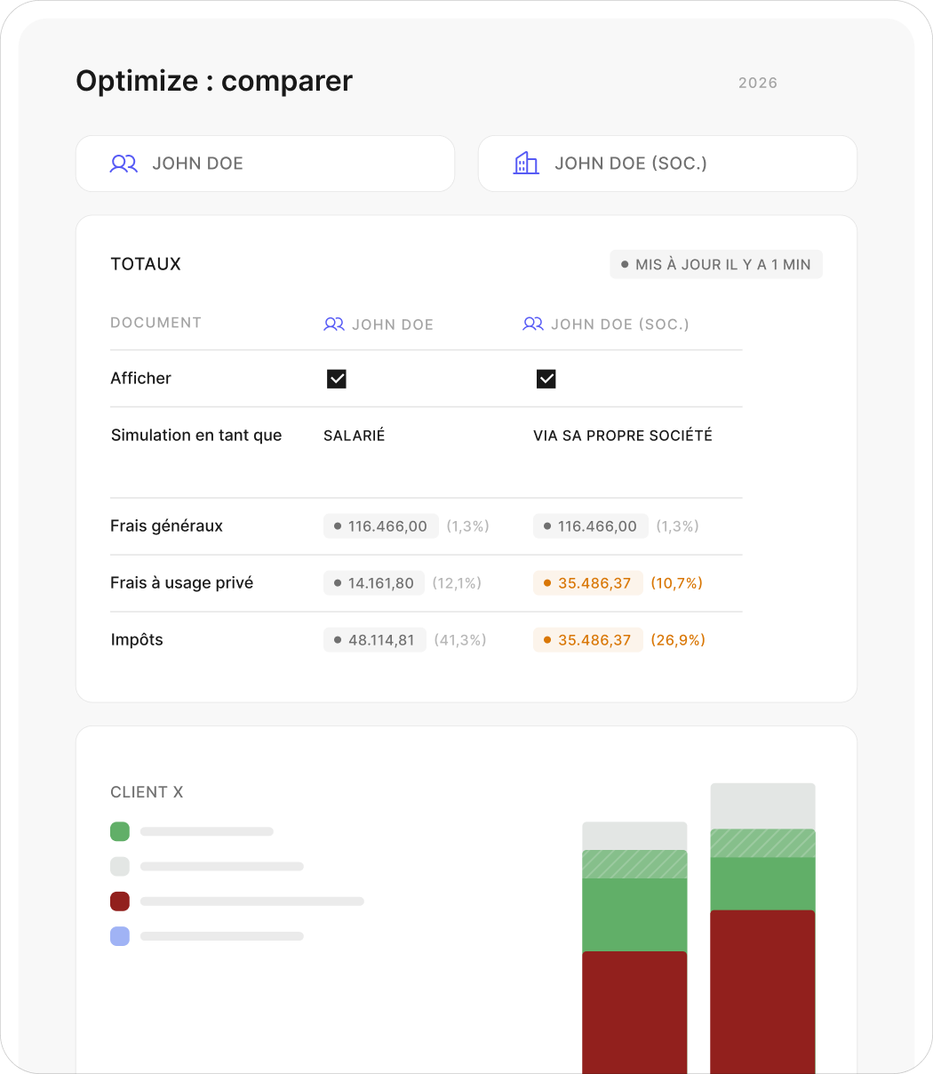This screenshot has height=1074, width=933.
Task: Click the dark red legend swatch
Action: (120, 902)
